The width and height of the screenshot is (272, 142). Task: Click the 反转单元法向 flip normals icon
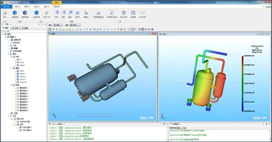point(112,13)
